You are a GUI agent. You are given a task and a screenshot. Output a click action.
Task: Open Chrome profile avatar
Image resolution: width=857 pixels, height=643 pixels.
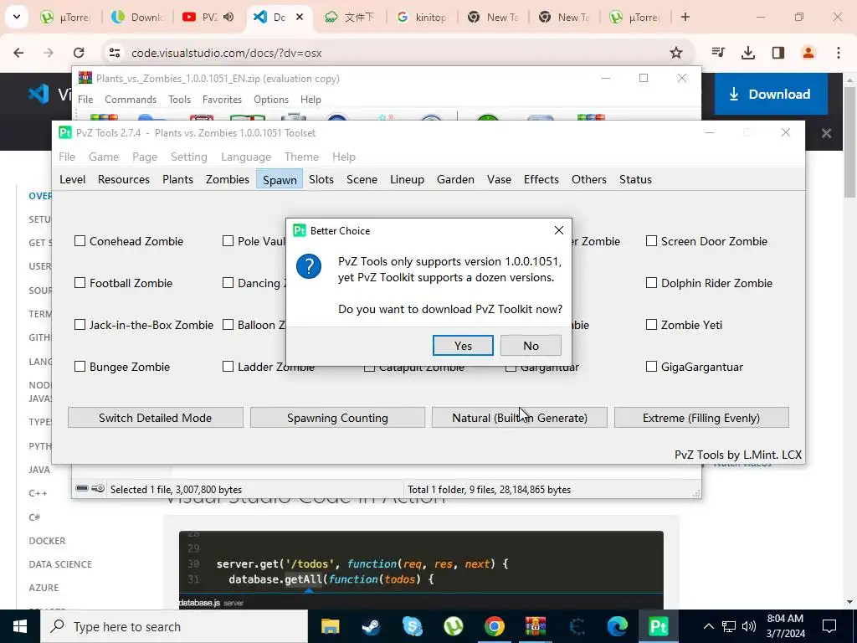pyautogui.click(x=808, y=53)
